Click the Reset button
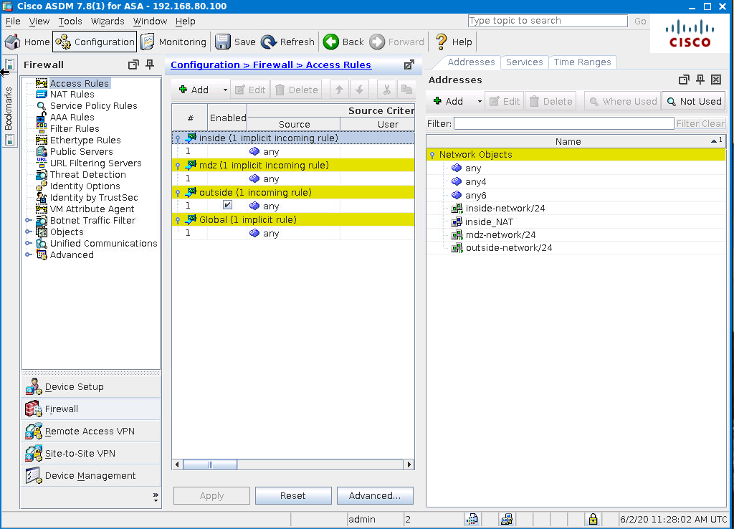This screenshot has height=529, width=734. coord(293,496)
